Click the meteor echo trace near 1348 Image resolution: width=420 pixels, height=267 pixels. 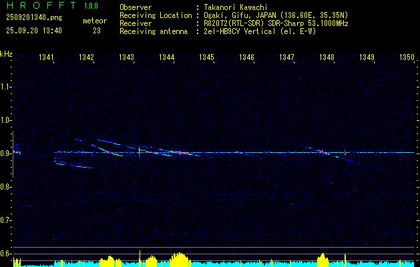point(323,152)
